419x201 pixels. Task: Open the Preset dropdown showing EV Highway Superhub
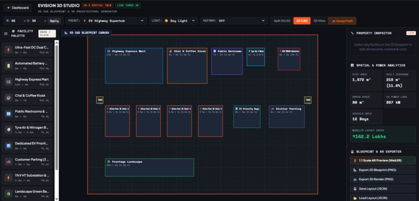107,21
